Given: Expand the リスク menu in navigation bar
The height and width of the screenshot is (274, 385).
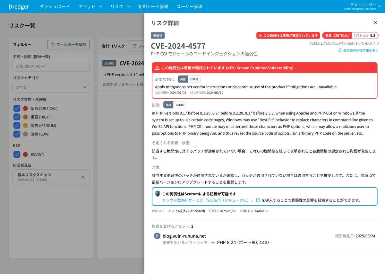Looking at the screenshot, I should [120, 6].
